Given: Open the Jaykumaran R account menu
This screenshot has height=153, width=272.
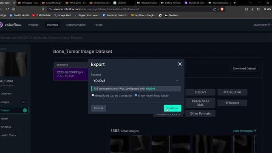Looking at the screenshot, I should [x=262, y=25].
